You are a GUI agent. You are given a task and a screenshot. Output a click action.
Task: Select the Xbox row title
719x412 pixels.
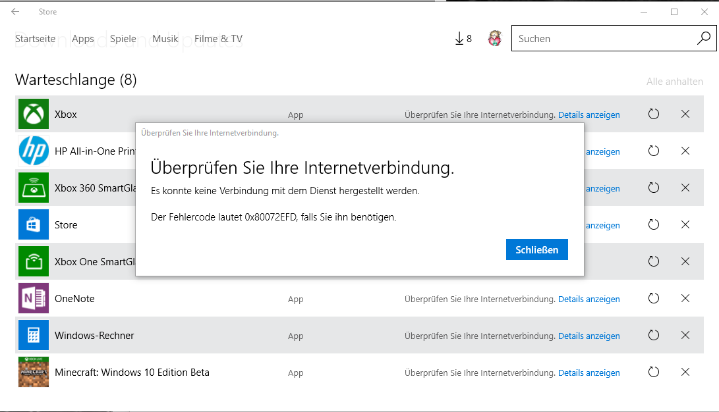[65, 115]
